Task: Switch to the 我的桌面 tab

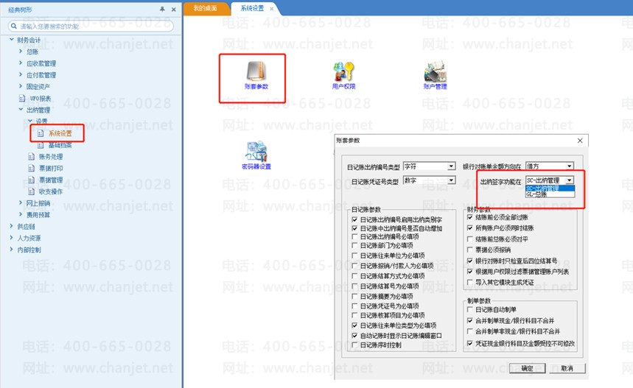Action: pyautogui.click(x=205, y=8)
